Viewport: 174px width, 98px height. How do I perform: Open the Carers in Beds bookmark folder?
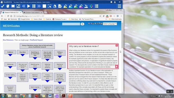[36, 19]
